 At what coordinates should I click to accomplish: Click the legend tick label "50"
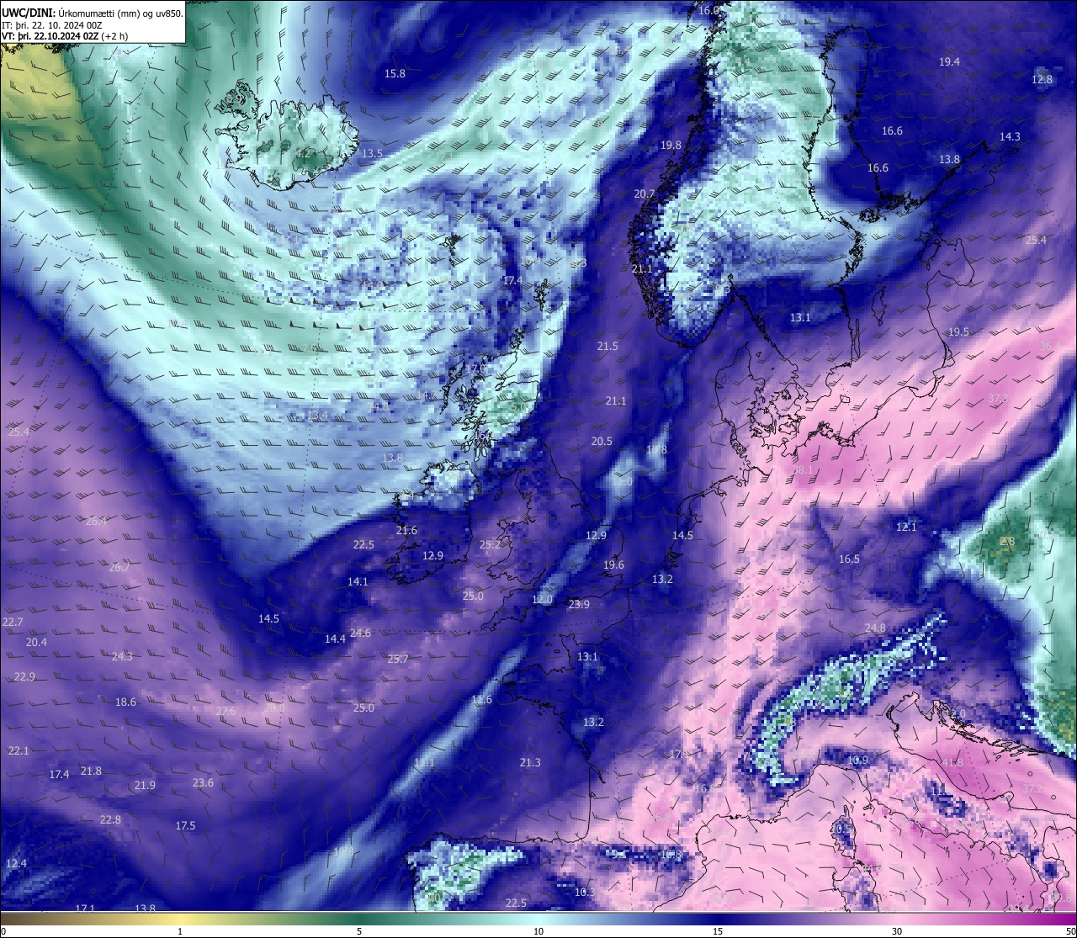click(1069, 931)
